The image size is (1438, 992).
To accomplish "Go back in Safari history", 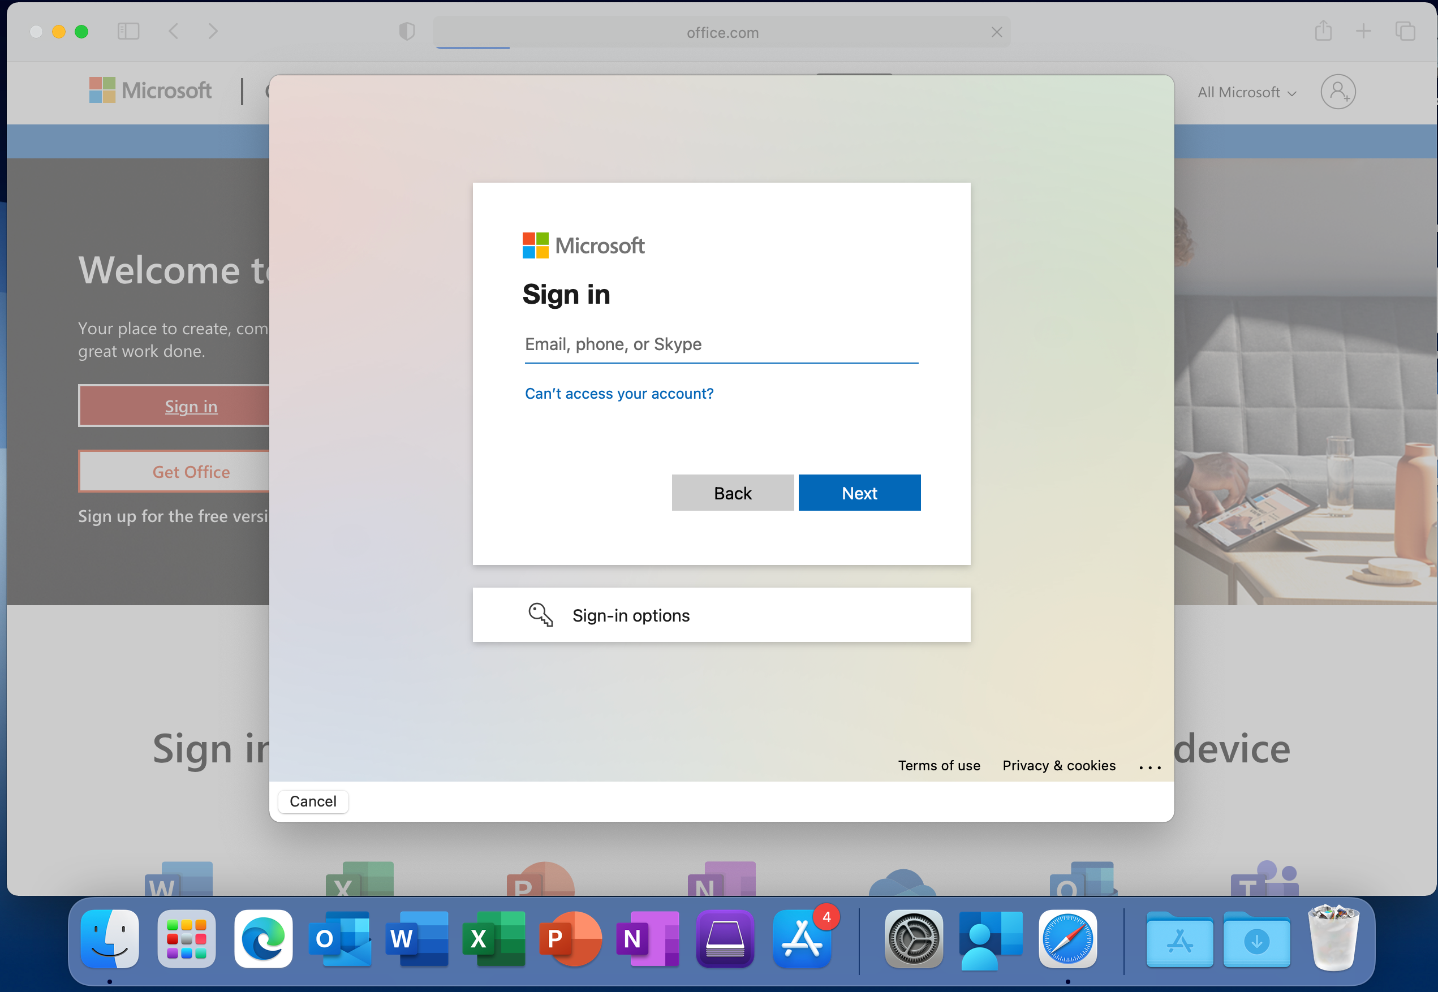I will [174, 31].
